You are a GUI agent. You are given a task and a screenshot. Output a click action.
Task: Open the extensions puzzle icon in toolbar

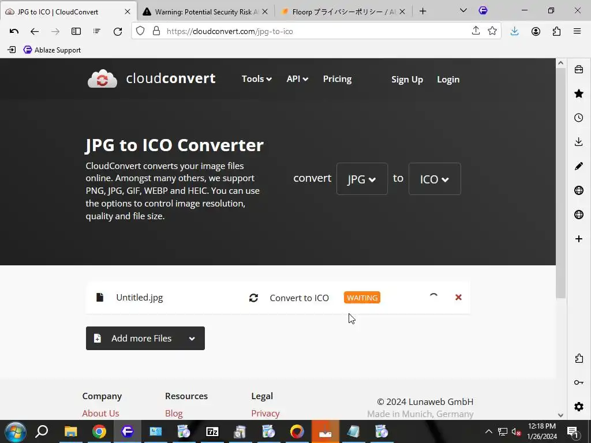point(556,31)
